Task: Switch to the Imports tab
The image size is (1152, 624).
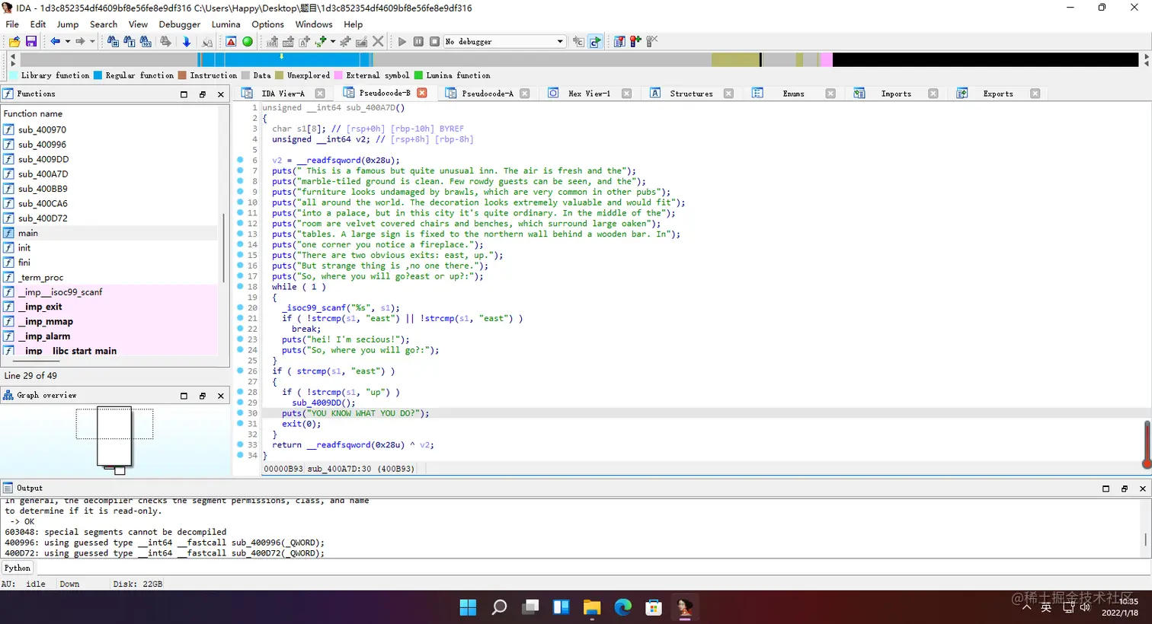Action: [895, 94]
